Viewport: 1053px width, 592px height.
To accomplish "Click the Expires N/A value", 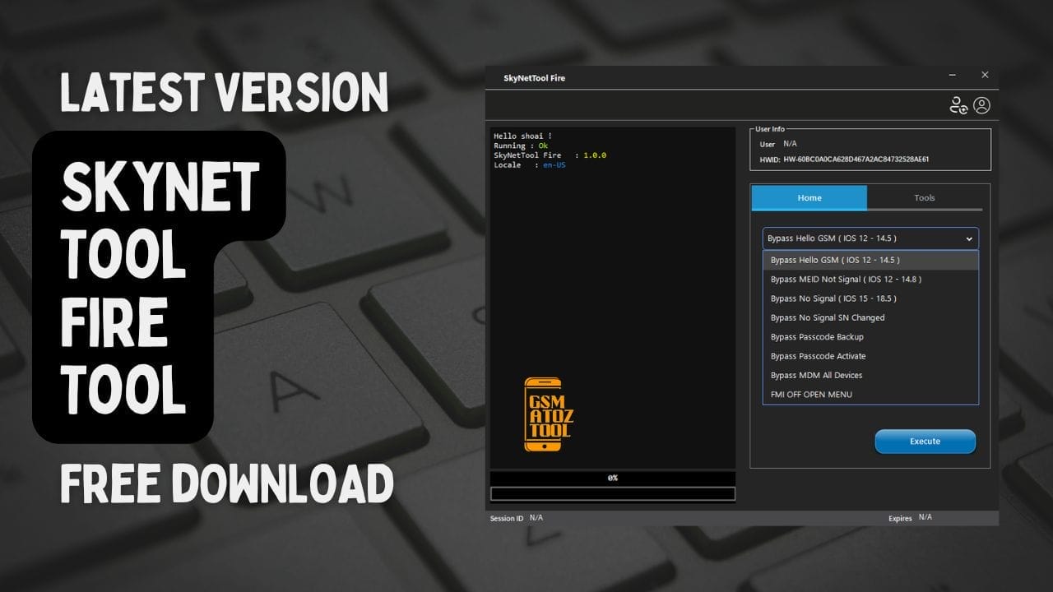I will [925, 517].
